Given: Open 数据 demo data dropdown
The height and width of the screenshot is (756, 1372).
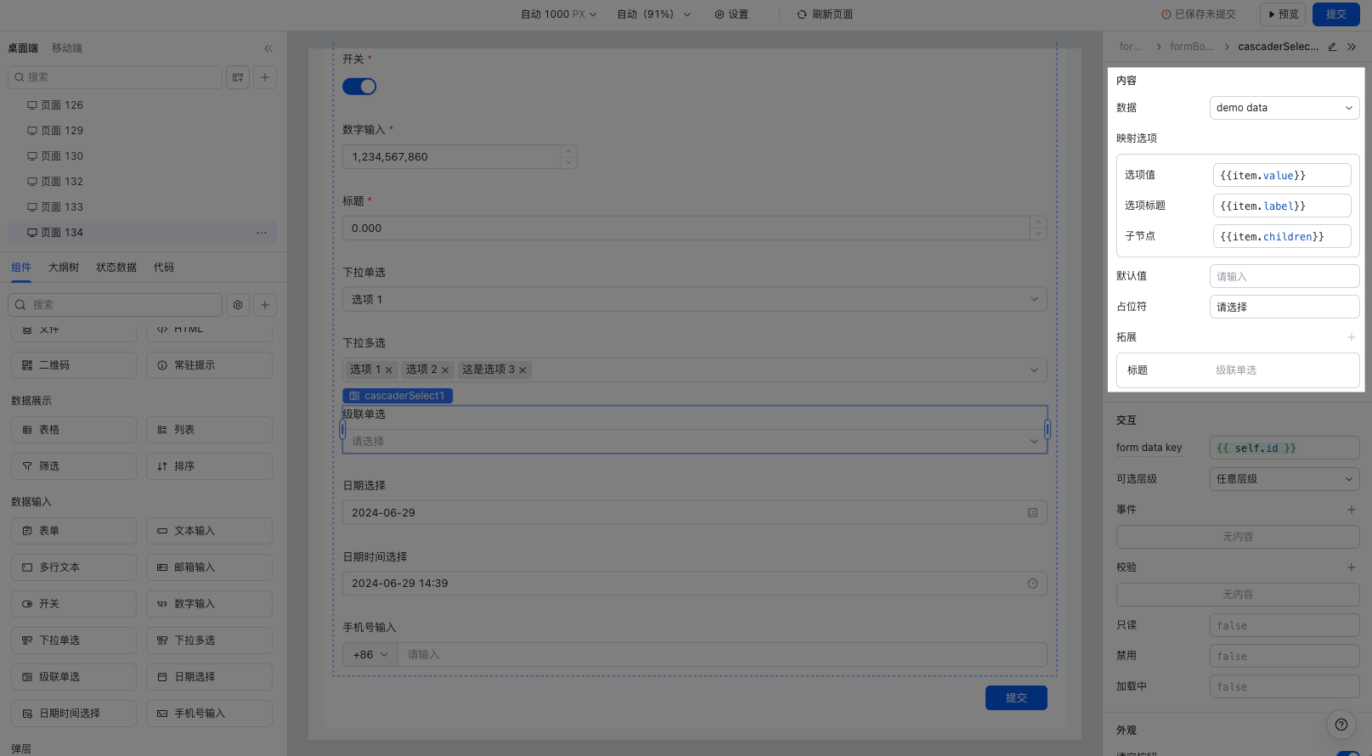Looking at the screenshot, I should point(1284,108).
